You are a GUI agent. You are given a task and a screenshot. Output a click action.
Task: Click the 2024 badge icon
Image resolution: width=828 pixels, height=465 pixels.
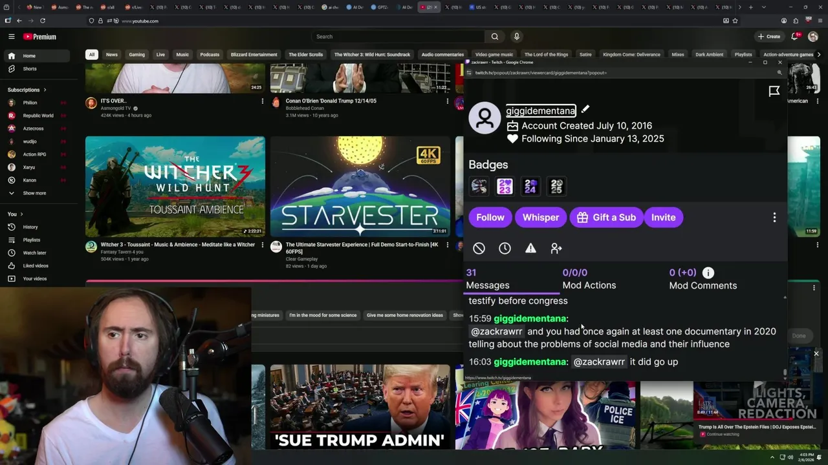tap(530, 187)
